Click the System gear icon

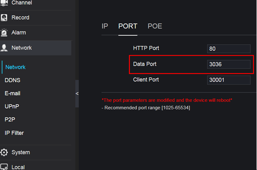point(4,152)
